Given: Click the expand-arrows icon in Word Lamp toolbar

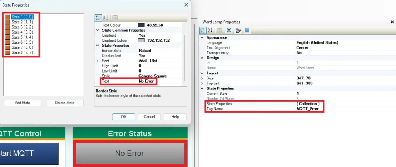Looking at the screenshot, I should [x=229, y=30].
